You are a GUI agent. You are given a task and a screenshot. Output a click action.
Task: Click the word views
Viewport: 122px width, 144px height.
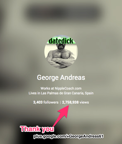(84, 102)
